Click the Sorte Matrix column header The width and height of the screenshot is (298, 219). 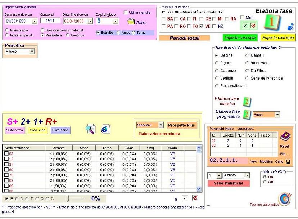click(252, 135)
